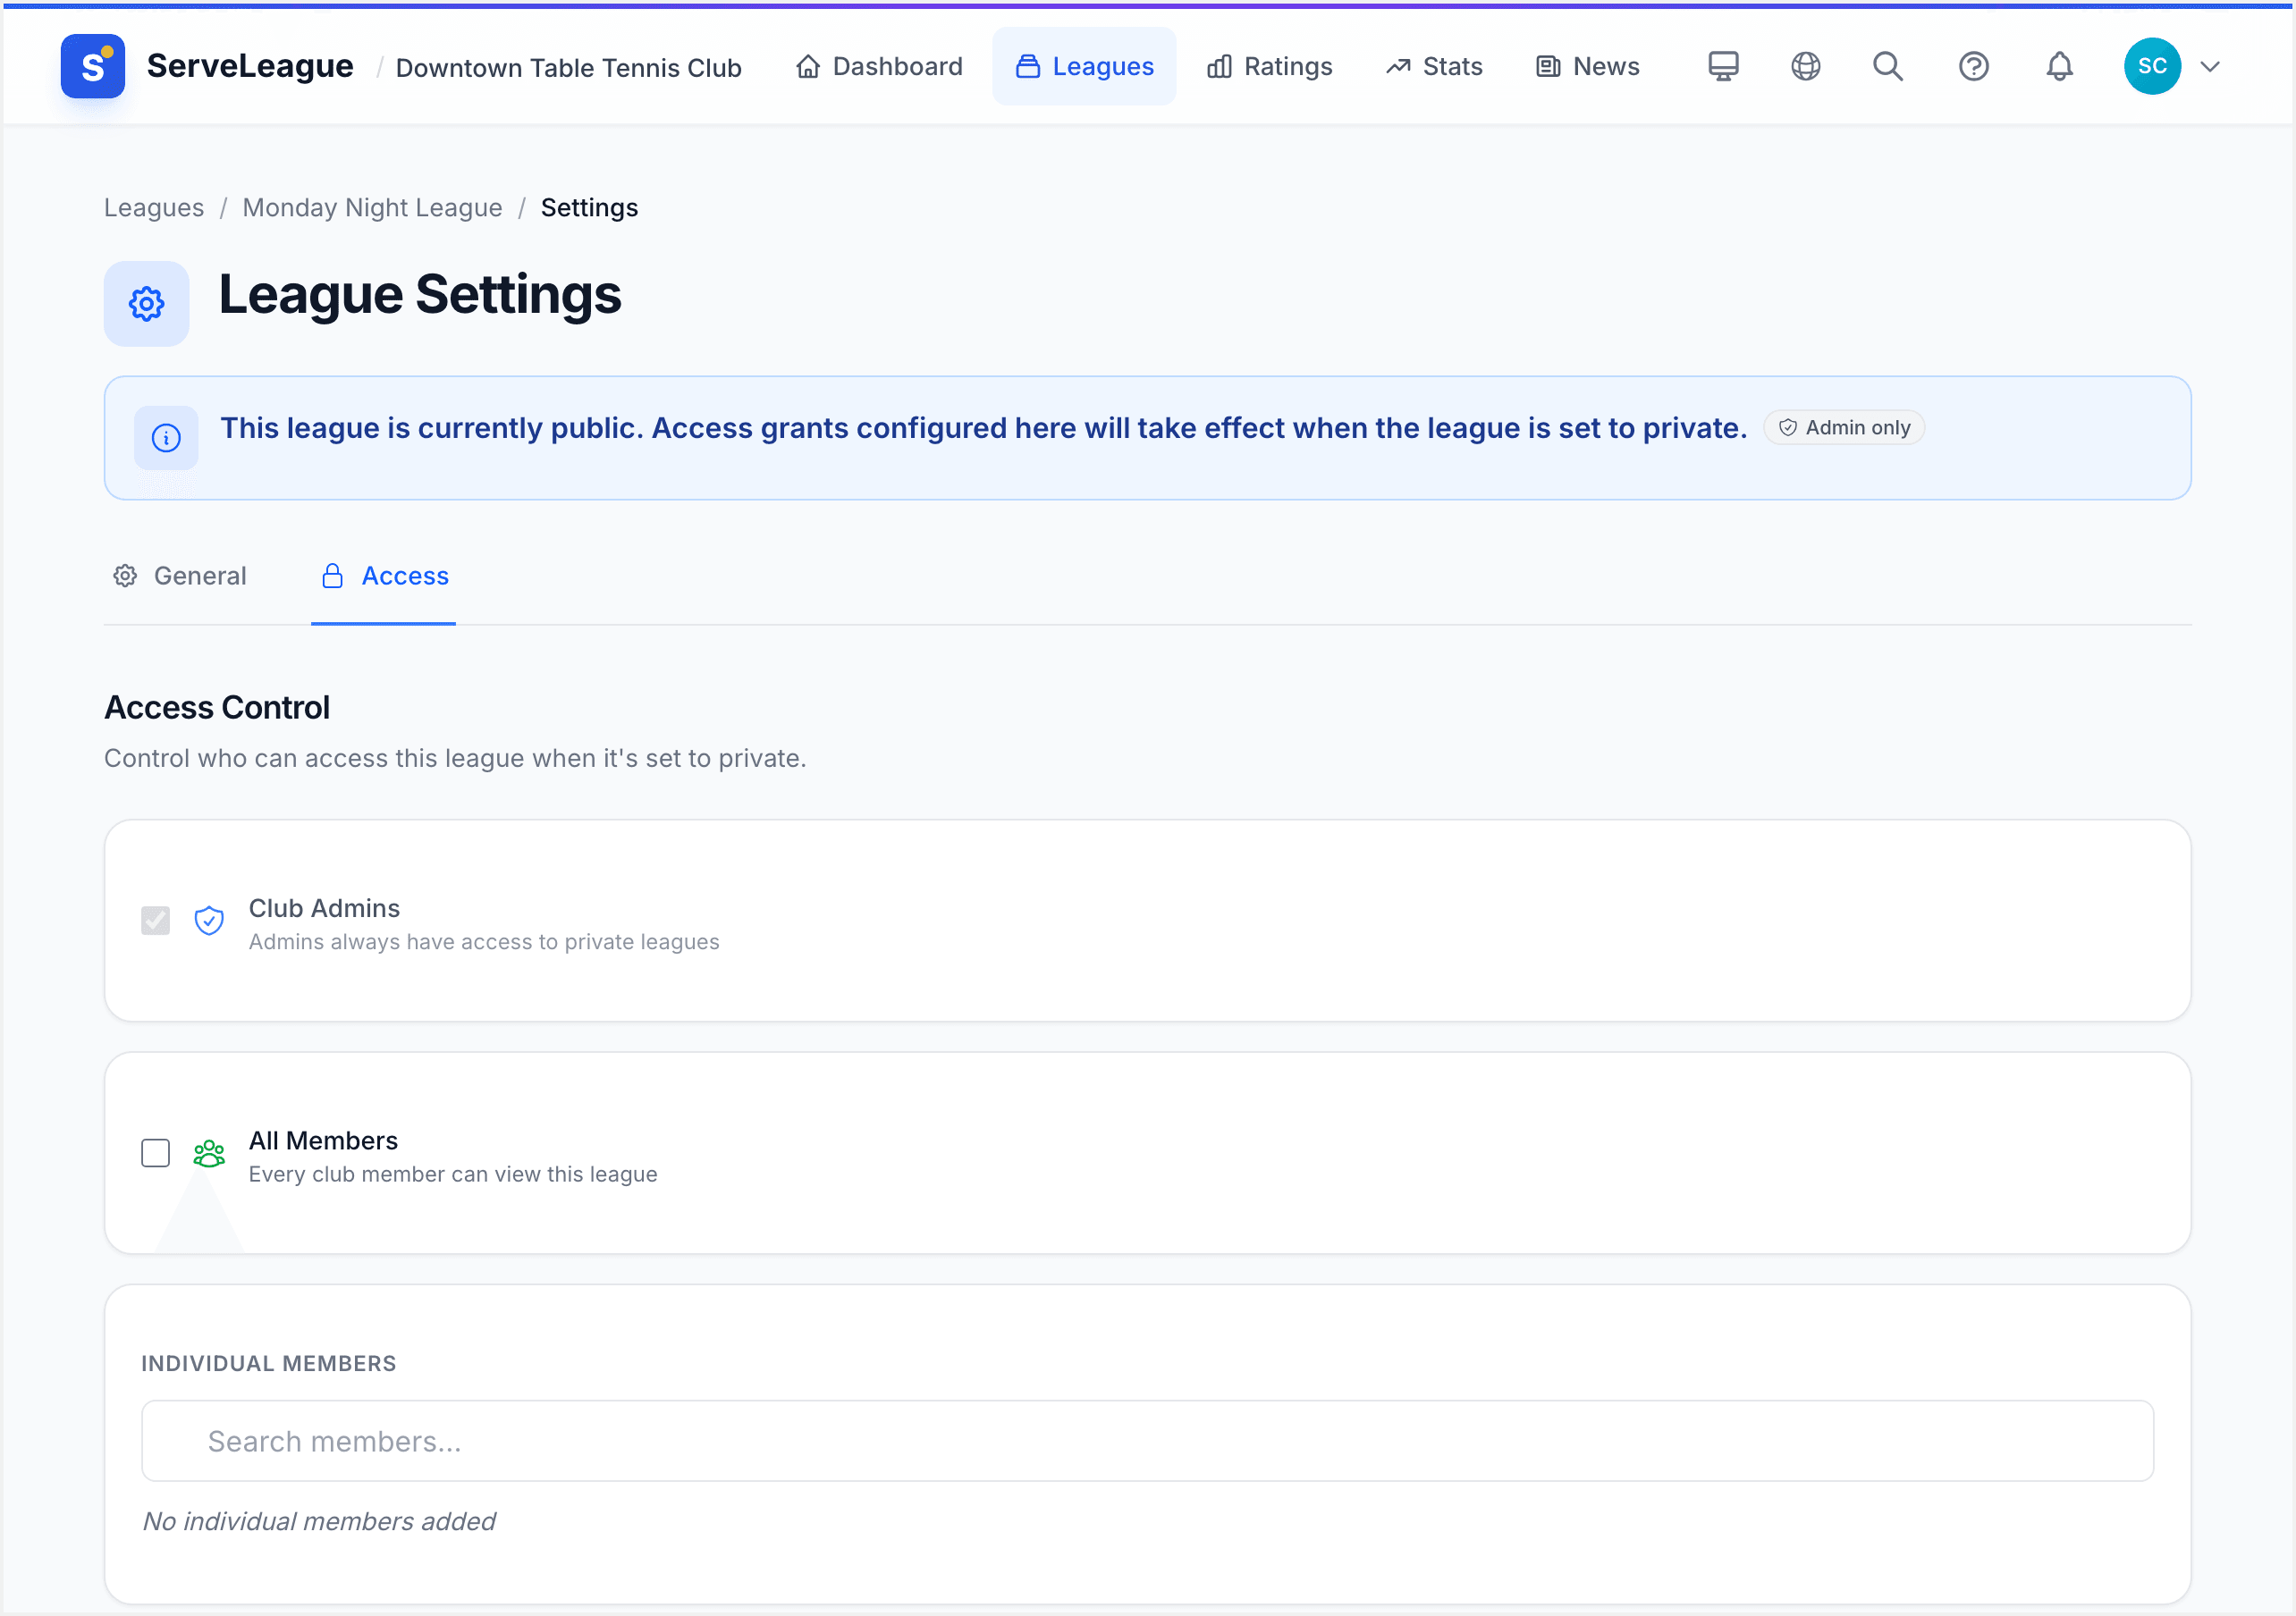
Task: Open Ratings in top navigation
Action: pyautogui.click(x=1269, y=66)
